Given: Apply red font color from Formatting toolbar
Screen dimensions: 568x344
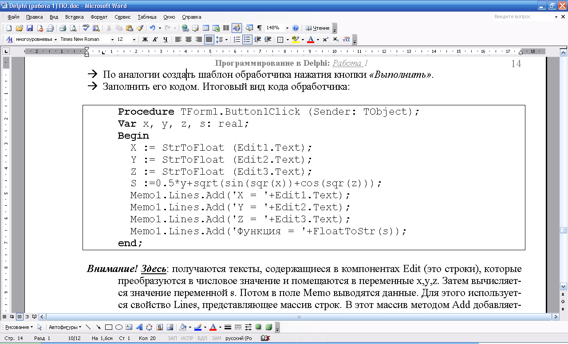Looking at the screenshot, I should tap(311, 40).
